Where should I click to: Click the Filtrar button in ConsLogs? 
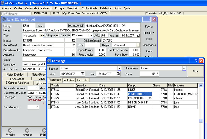[195, 71]
